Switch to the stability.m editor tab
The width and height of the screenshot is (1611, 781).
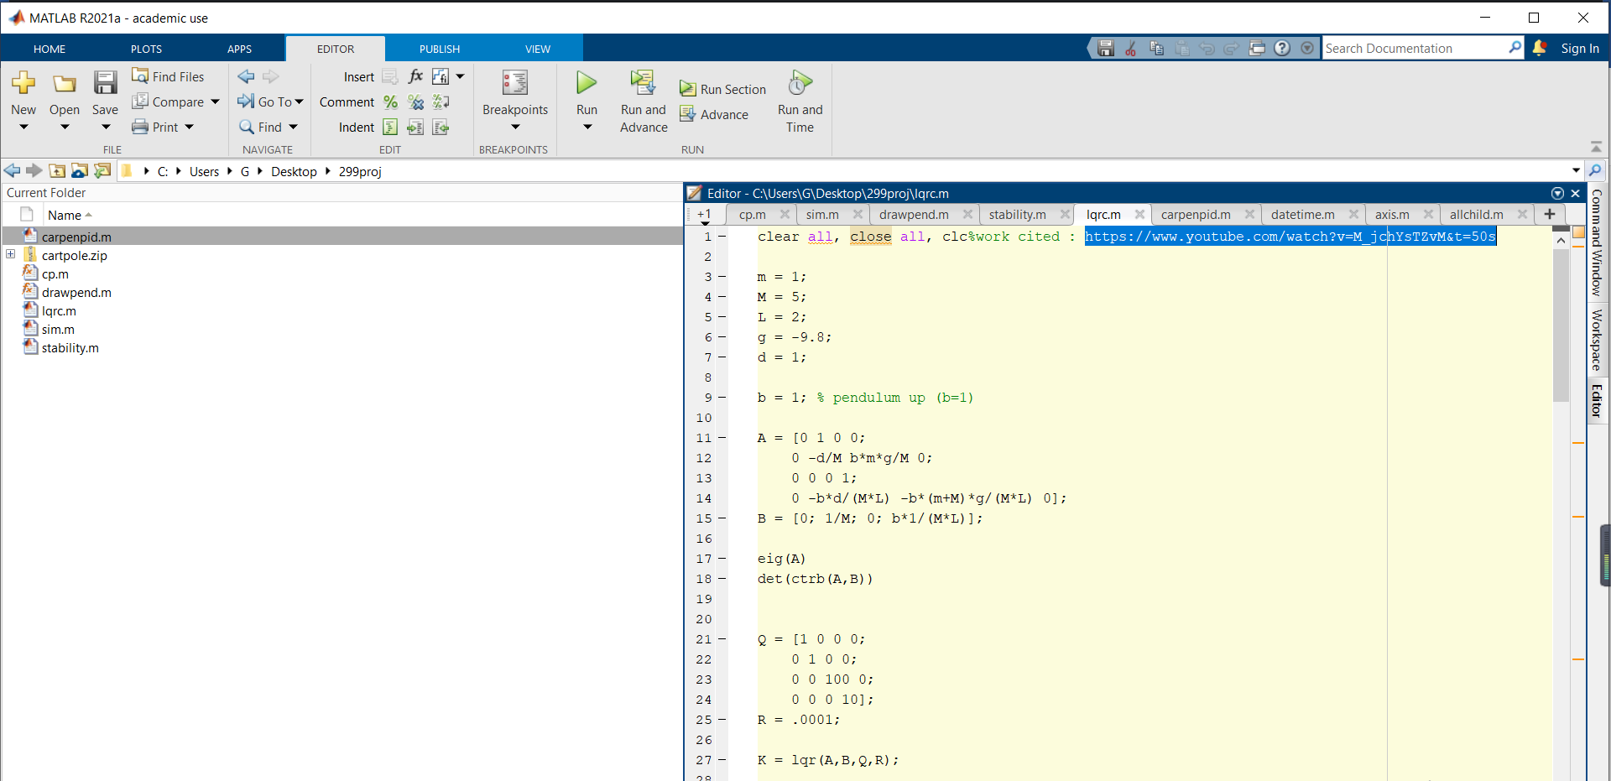(x=1017, y=215)
